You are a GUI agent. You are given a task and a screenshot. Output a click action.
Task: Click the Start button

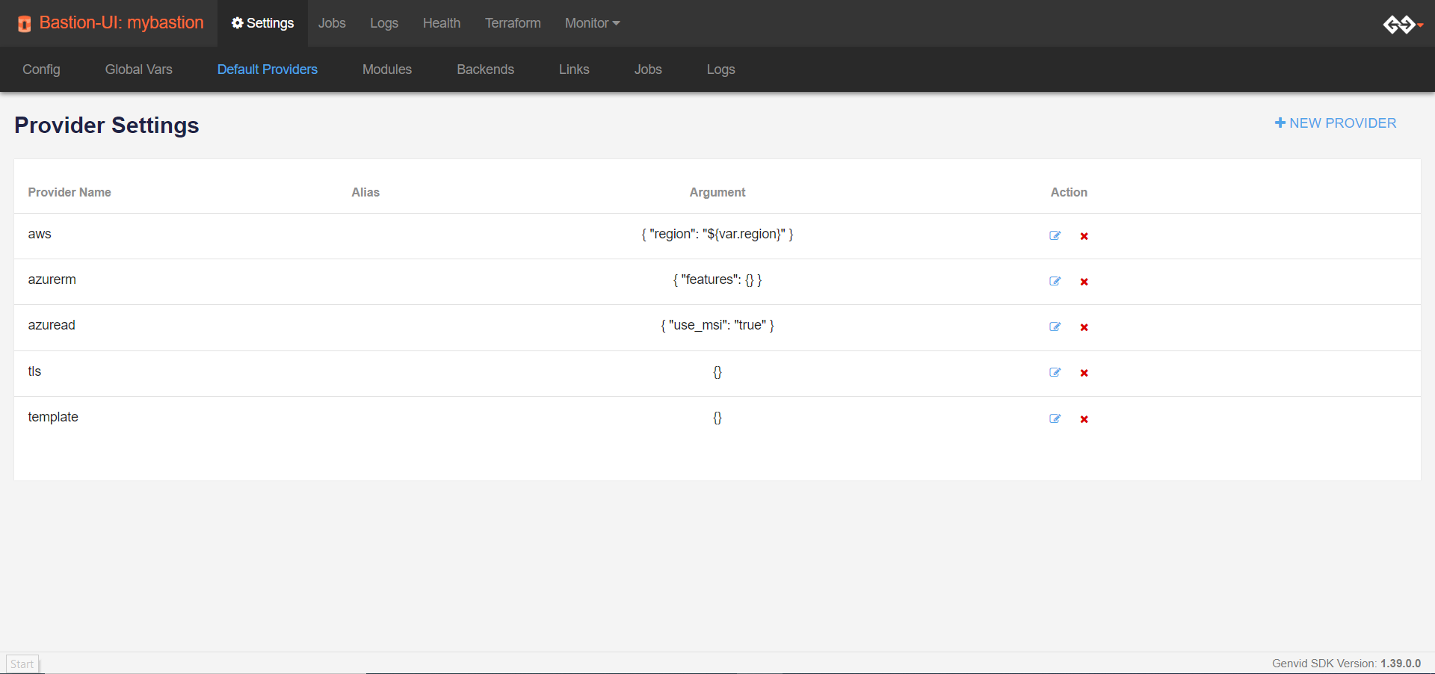pyautogui.click(x=22, y=664)
